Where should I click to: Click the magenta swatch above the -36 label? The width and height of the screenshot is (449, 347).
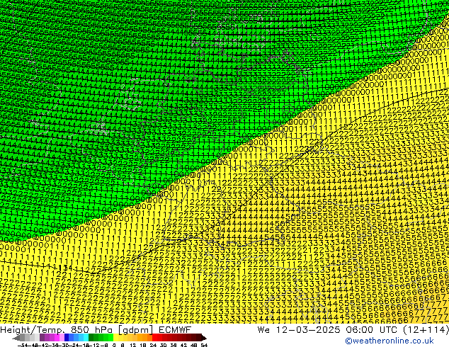point(57,338)
